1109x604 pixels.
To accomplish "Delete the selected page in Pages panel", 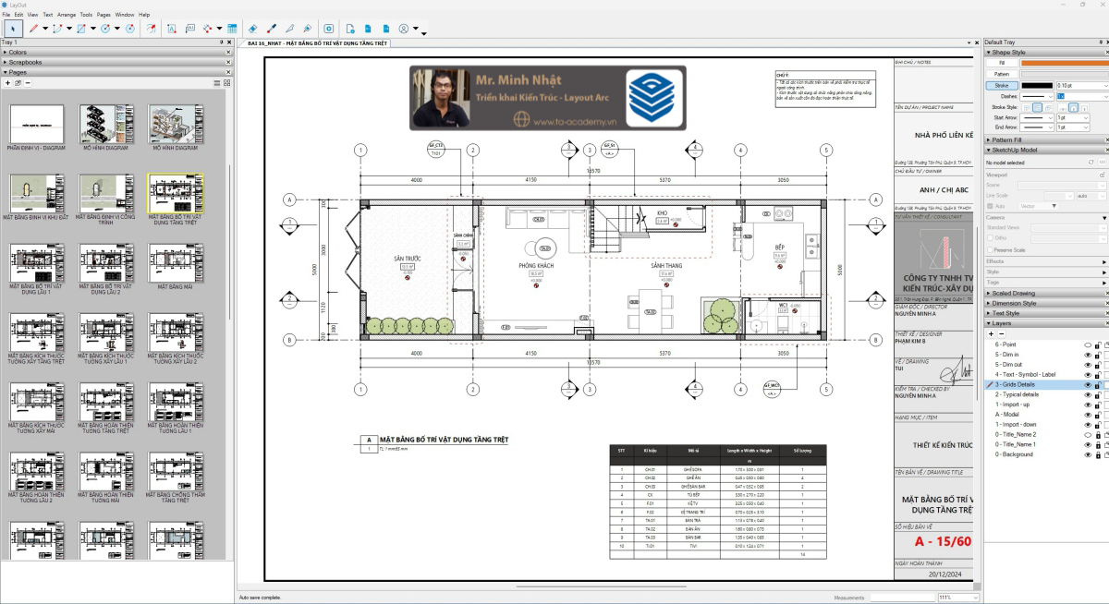I will tap(29, 83).
